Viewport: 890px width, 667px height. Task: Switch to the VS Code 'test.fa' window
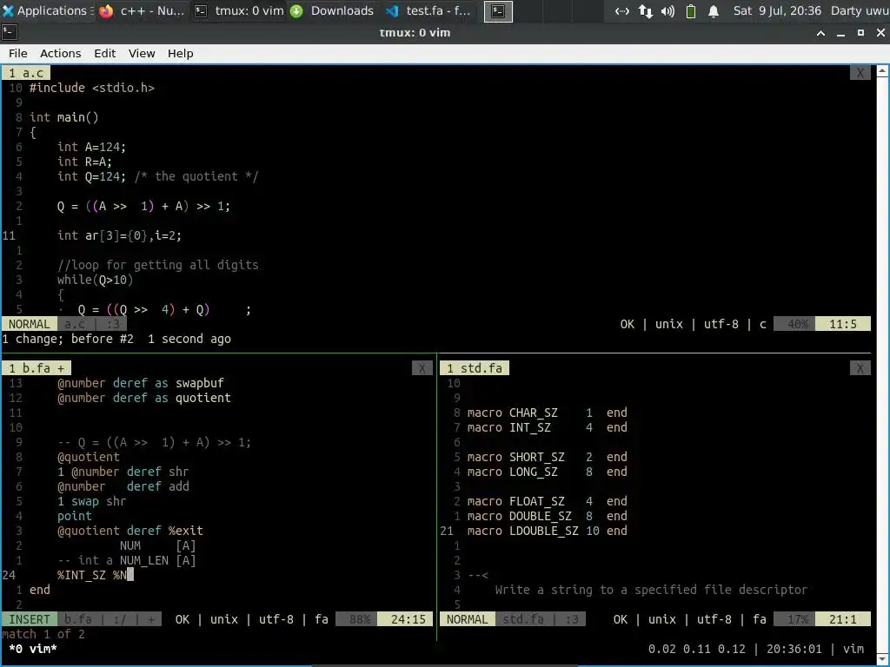[x=428, y=10]
